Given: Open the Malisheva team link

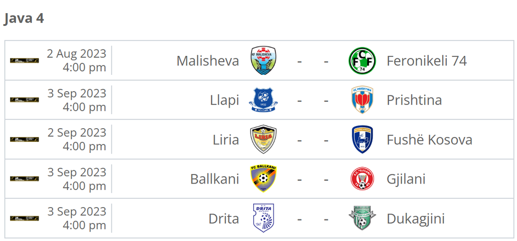Looking at the screenshot, I should click(207, 61).
